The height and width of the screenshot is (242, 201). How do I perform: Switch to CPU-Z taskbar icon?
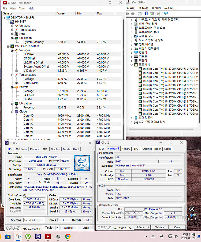pos(38,236)
